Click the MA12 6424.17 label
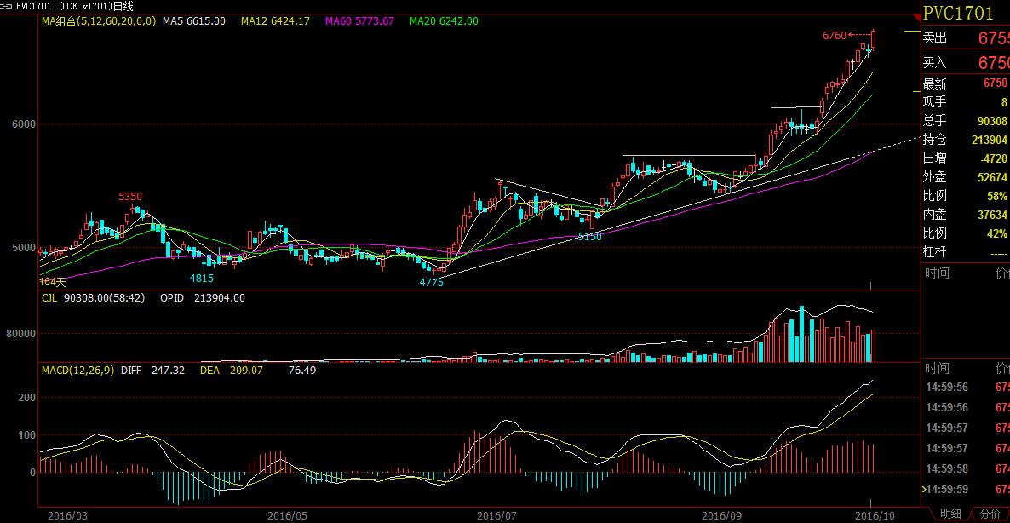 click(x=276, y=21)
